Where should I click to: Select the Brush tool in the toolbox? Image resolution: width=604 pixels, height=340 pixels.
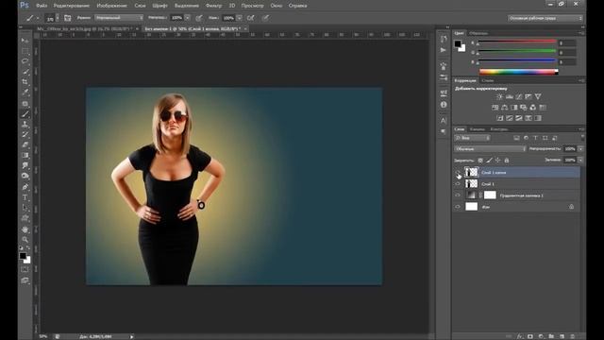25,113
